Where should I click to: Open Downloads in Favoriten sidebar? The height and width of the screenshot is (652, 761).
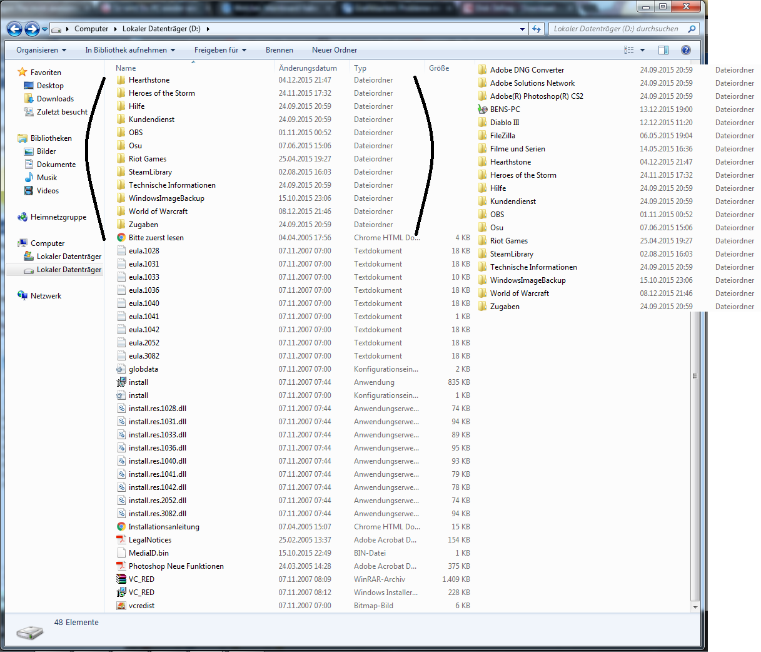tap(55, 99)
